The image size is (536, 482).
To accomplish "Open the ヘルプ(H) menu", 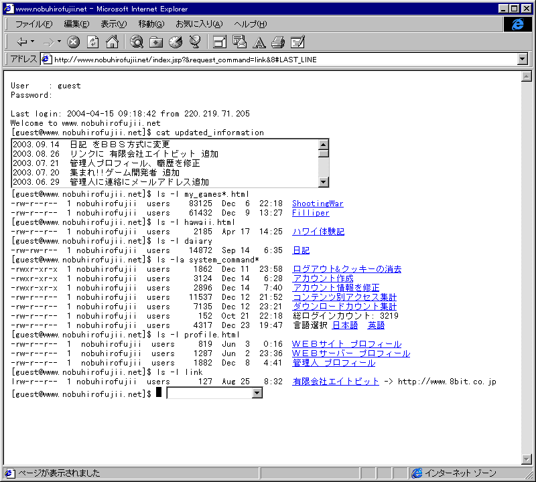I will (x=250, y=24).
